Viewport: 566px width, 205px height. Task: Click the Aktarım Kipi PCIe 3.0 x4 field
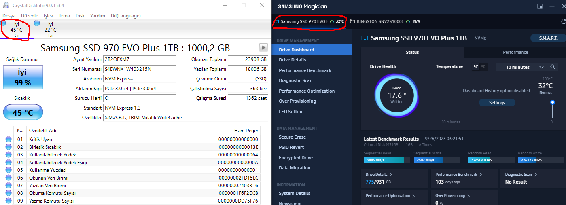(140, 89)
